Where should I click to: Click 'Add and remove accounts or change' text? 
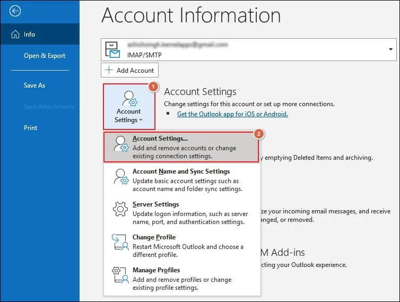185,148
